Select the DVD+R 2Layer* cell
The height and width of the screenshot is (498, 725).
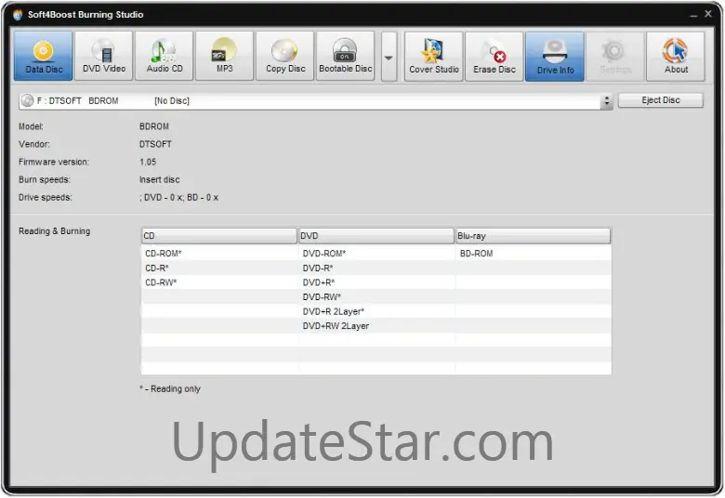click(x=376, y=311)
